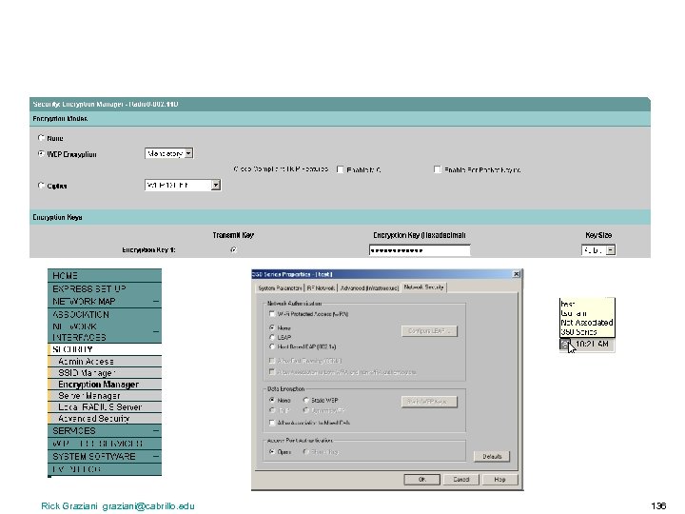Switch to the Advanced (Infrastructure) tab

pos(369,288)
